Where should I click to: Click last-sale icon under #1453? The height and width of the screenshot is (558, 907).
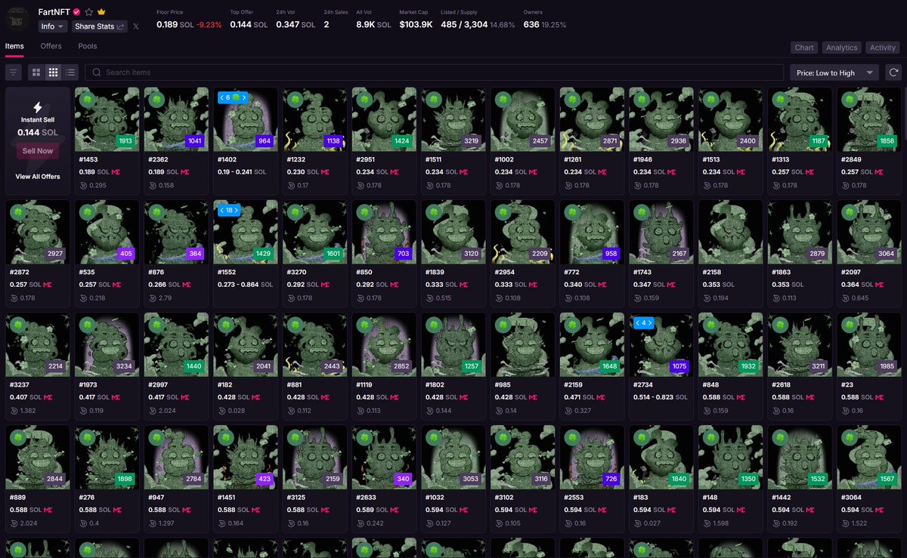tap(83, 185)
